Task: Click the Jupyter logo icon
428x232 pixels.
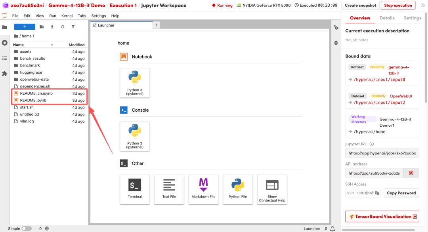Action: [x=5, y=16]
